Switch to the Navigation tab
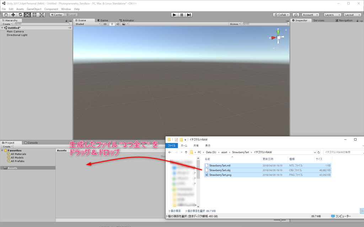The image size is (364, 227). point(344,20)
